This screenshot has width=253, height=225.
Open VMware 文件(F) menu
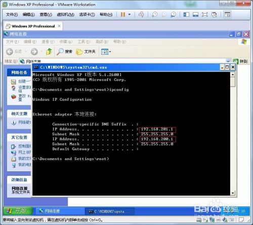[12, 15]
